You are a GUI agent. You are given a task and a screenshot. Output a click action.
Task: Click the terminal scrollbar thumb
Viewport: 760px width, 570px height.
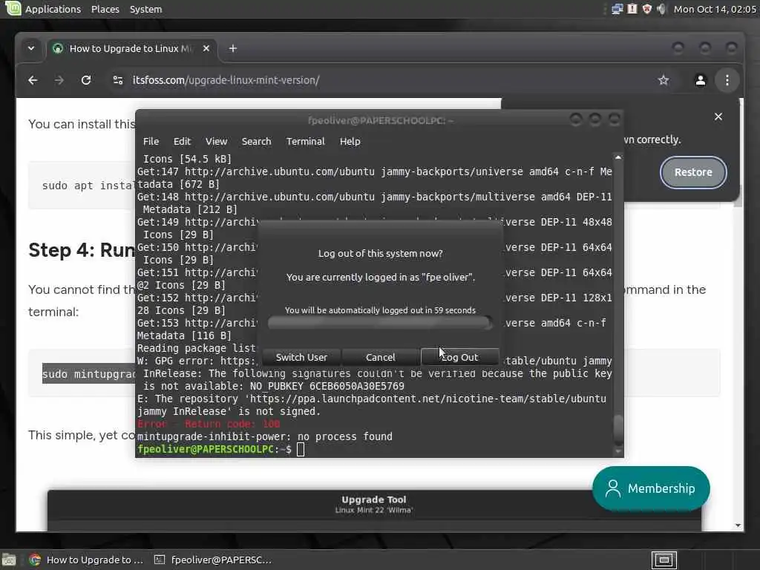pyautogui.click(x=618, y=428)
